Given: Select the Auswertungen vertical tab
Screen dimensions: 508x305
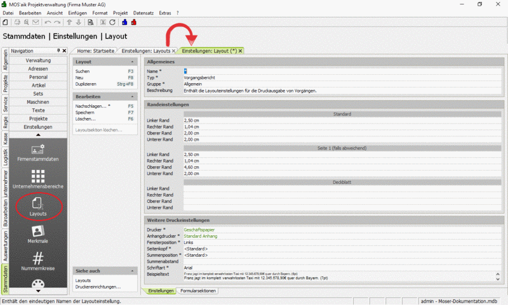Looking at the screenshot, I should point(5,247).
